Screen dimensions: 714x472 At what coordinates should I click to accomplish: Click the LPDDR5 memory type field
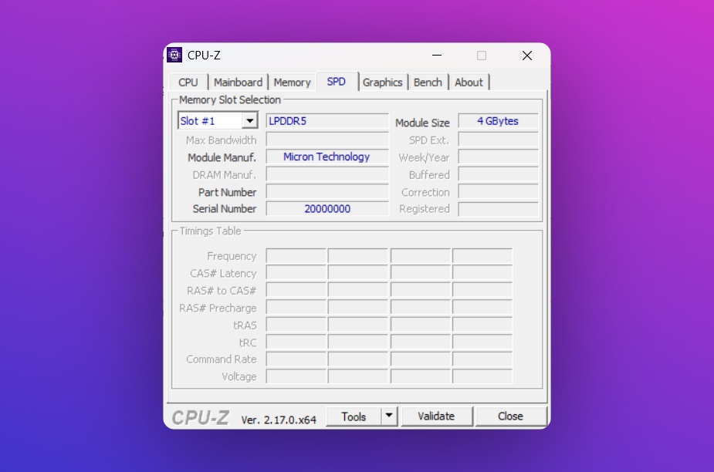coord(327,121)
